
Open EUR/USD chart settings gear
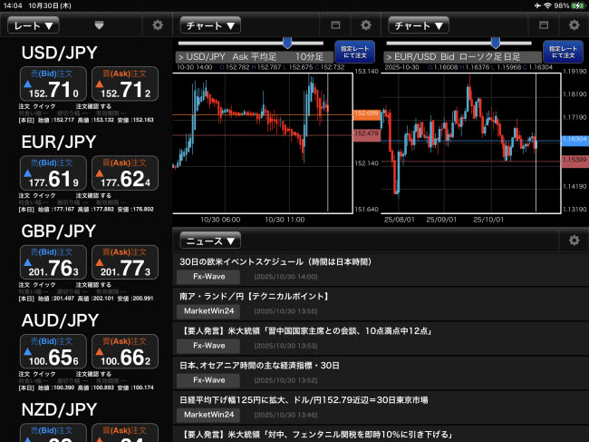pos(574,25)
